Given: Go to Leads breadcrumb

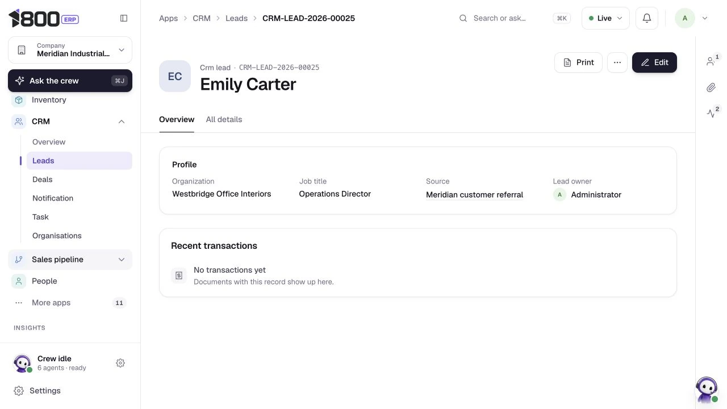Looking at the screenshot, I should tap(236, 18).
